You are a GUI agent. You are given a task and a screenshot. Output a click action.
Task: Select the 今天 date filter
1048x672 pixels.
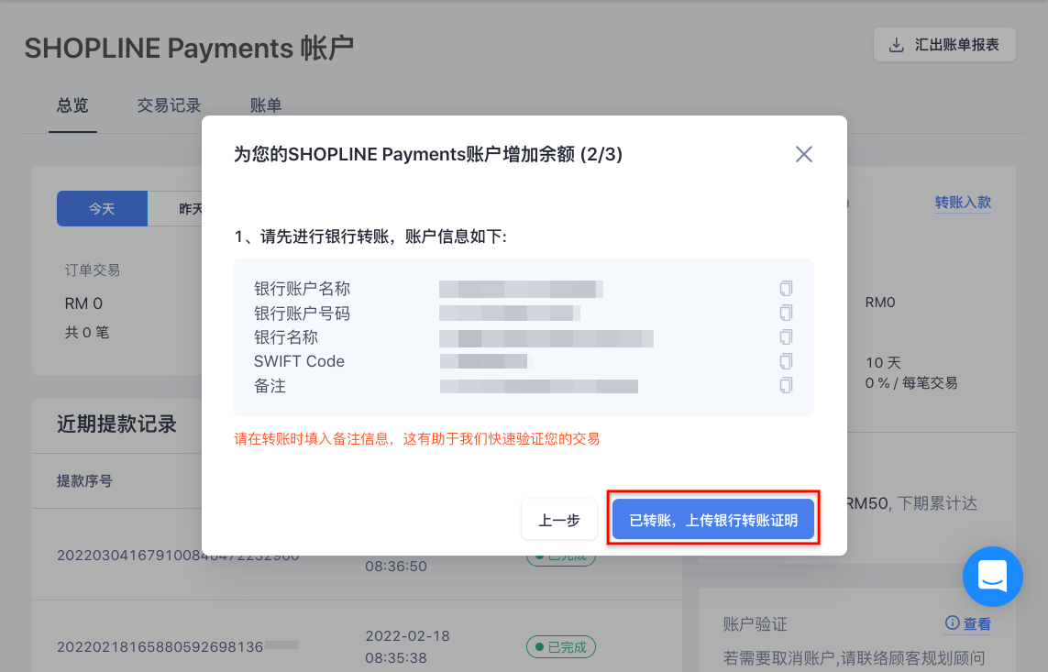(103, 208)
